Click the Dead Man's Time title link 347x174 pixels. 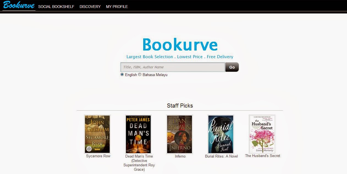coord(139,163)
